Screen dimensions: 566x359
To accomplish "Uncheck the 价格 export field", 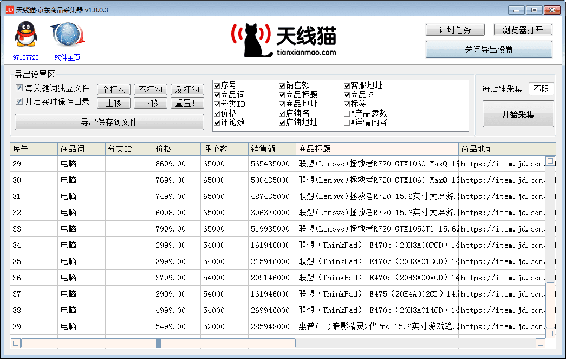I will point(217,113).
